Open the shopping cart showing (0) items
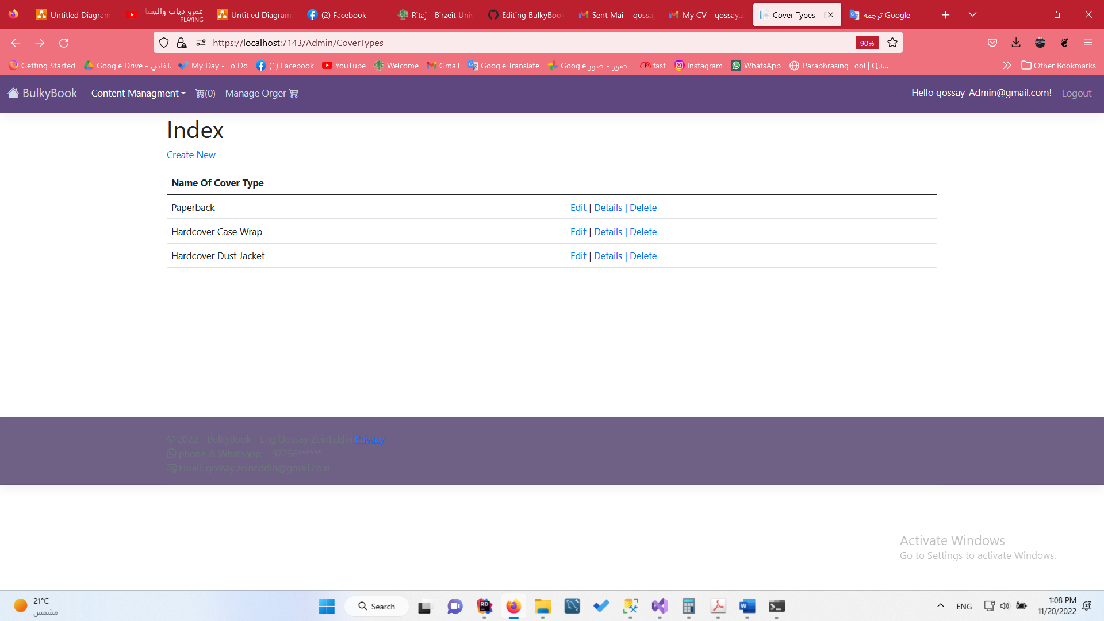The height and width of the screenshot is (621, 1104). 205,93
